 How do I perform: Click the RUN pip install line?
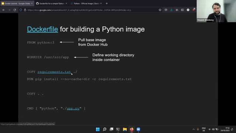click(x=79, y=79)
